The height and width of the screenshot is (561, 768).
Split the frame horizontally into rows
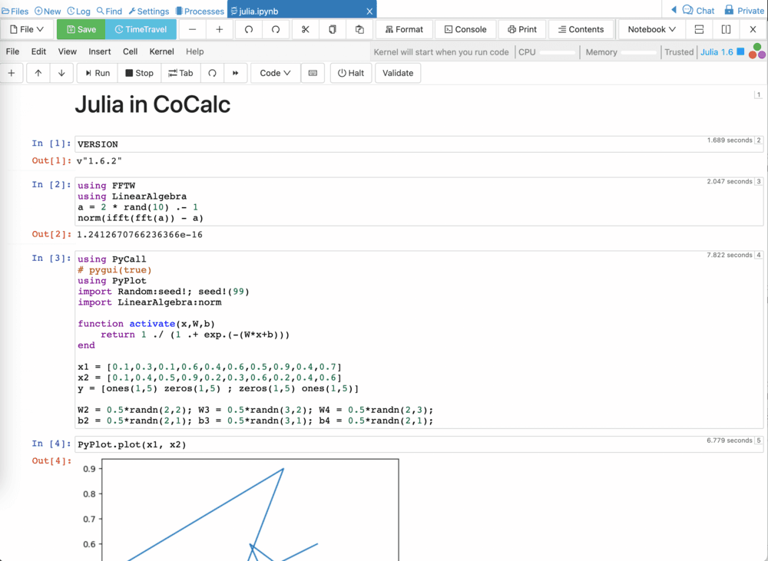(x=698, y=29)
